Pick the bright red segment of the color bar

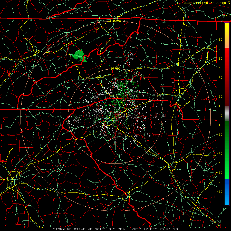coord(227,57)
